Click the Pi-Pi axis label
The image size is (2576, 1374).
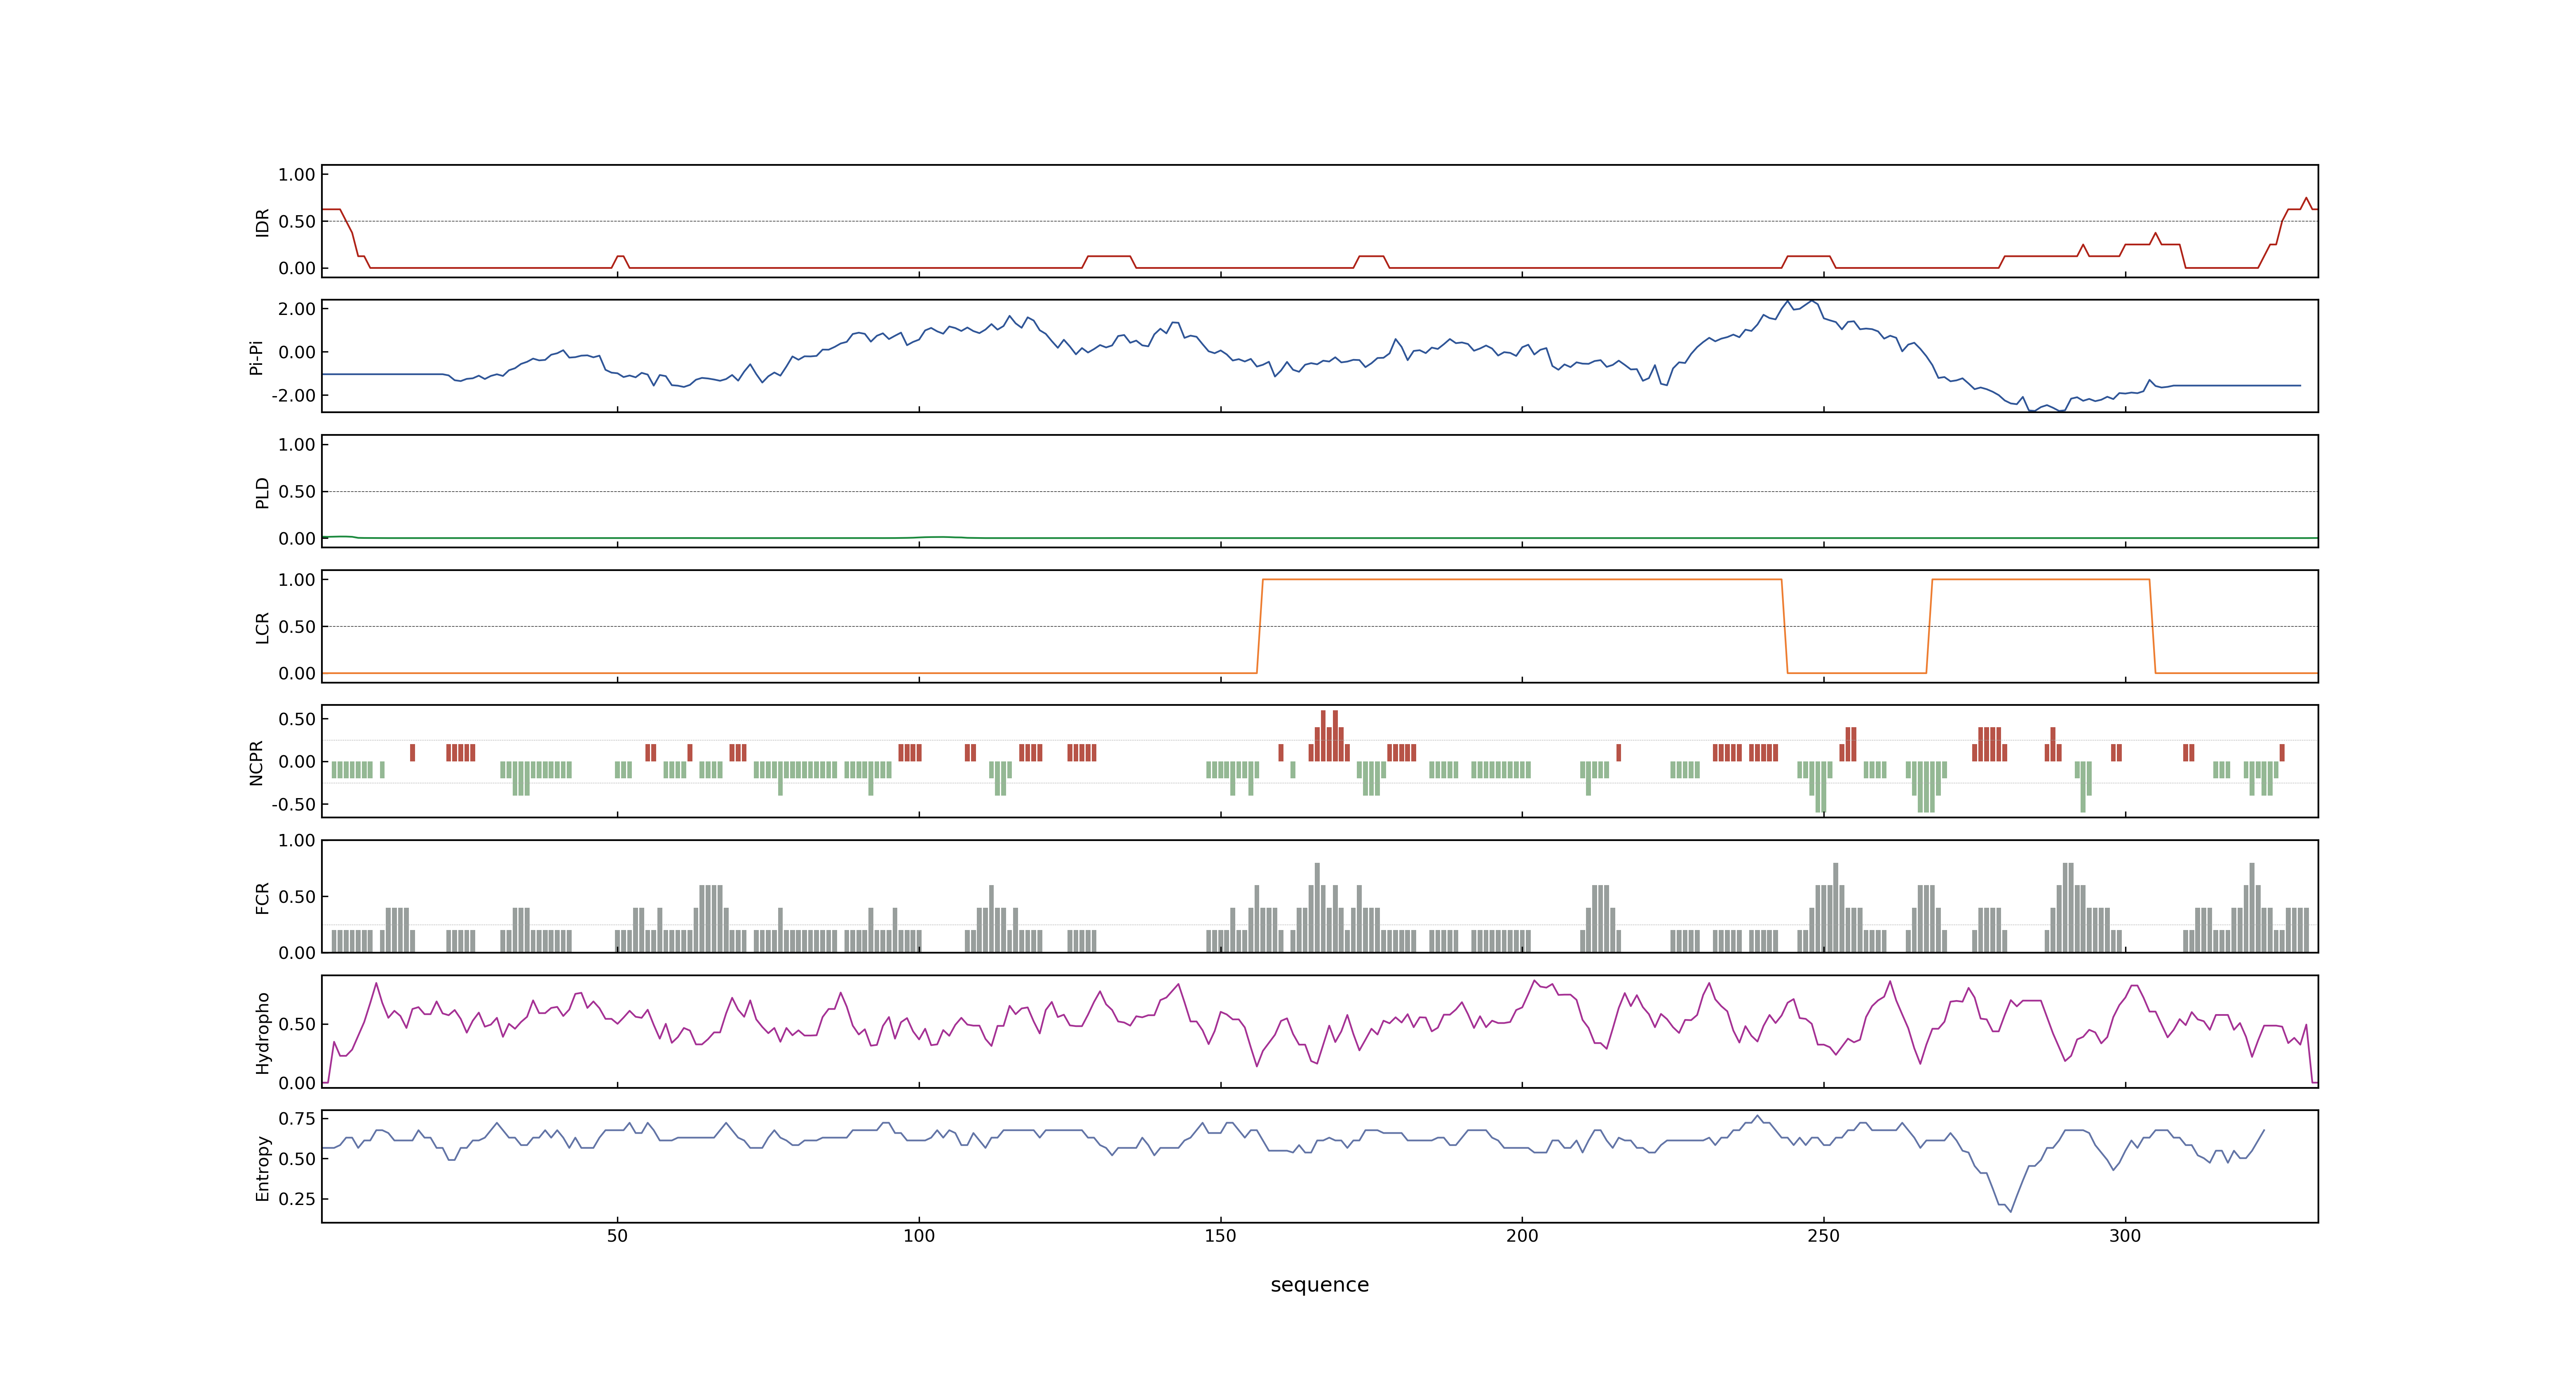256,357
